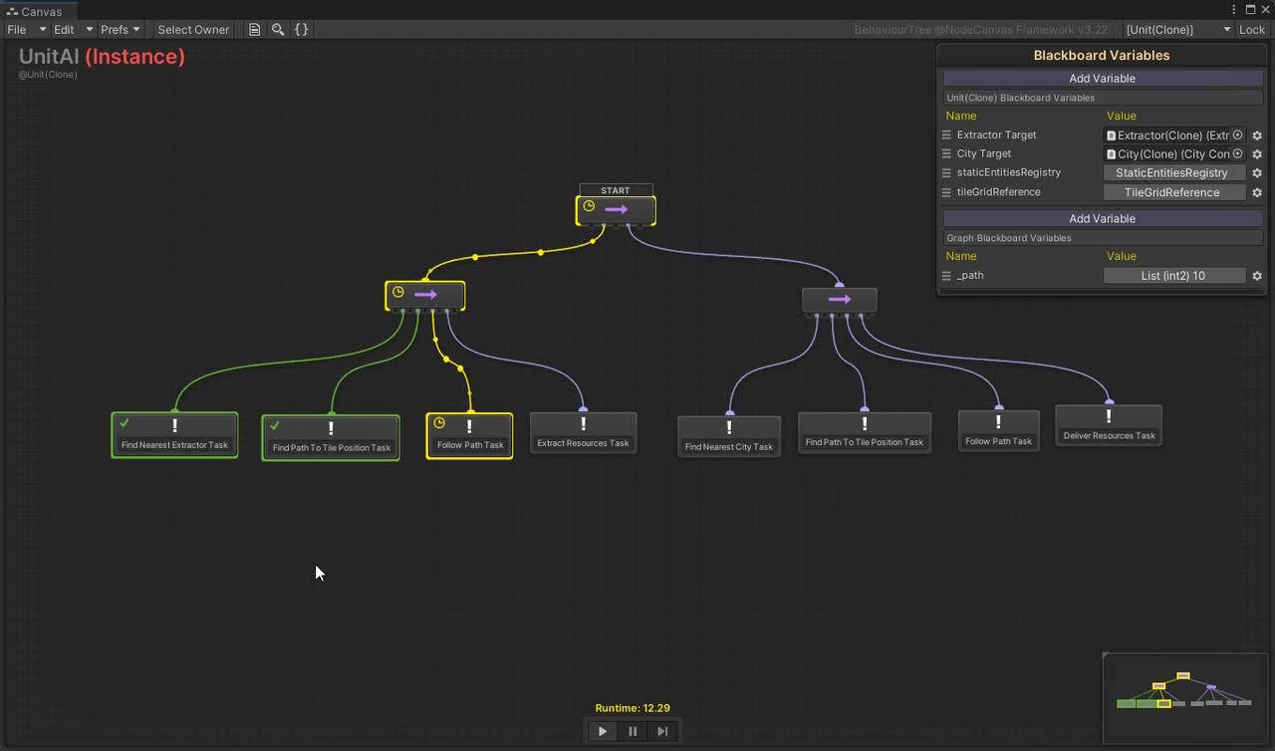Open gear settings for tileGridReference variable
Viewport: 1275px width, 751px height.
(x=1257, y=192)
